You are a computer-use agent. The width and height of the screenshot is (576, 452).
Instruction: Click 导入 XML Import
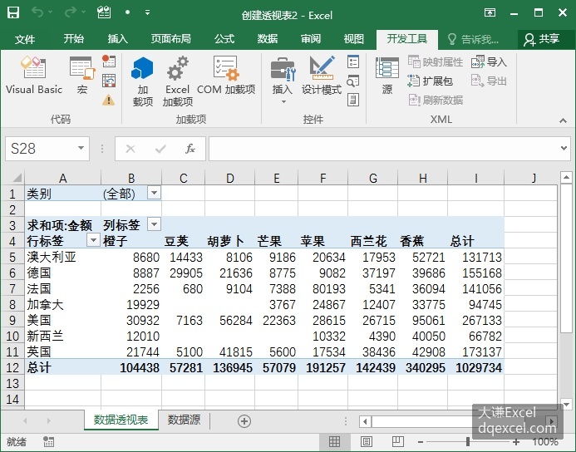pos(489,61)
